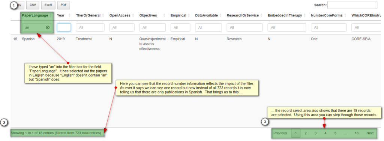Export the table with the CSV button
Screen dimensions: 384x141
[33, 5]
